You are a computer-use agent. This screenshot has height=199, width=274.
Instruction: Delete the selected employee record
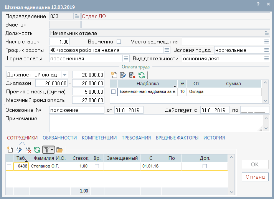click(28, 150)
